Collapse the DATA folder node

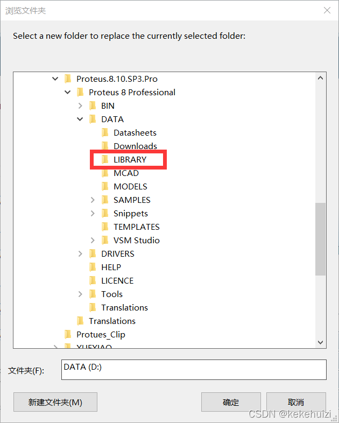click(x=80, y=119)
